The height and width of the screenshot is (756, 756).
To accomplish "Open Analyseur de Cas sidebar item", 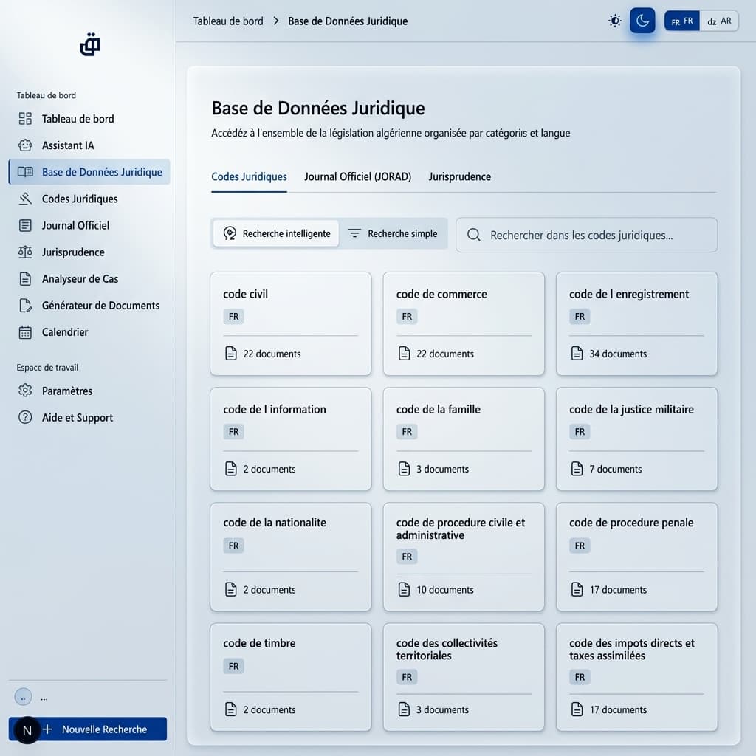I will (x=89, y=278).
